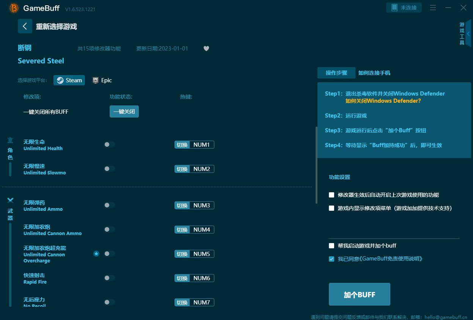Viewport: 473px width, 320px height.
Task: Toggle Unlimited Cannon Ammo
Action: [110, 229]
